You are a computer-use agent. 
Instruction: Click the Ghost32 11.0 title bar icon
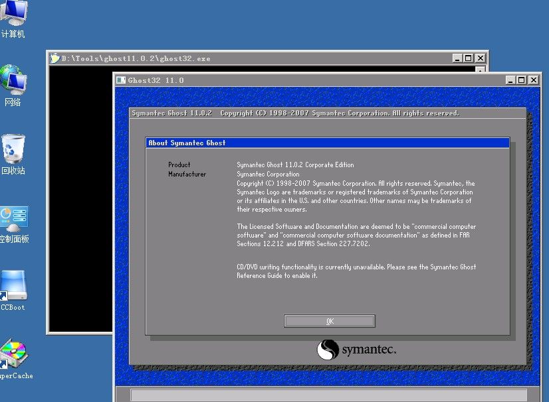pos(121,80)
